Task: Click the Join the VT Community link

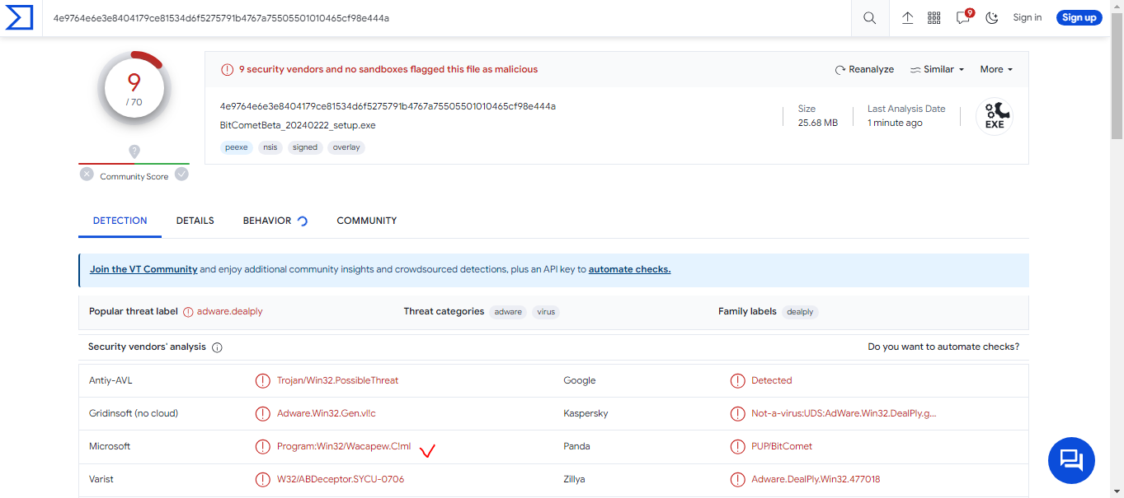Action: (143, 269)
